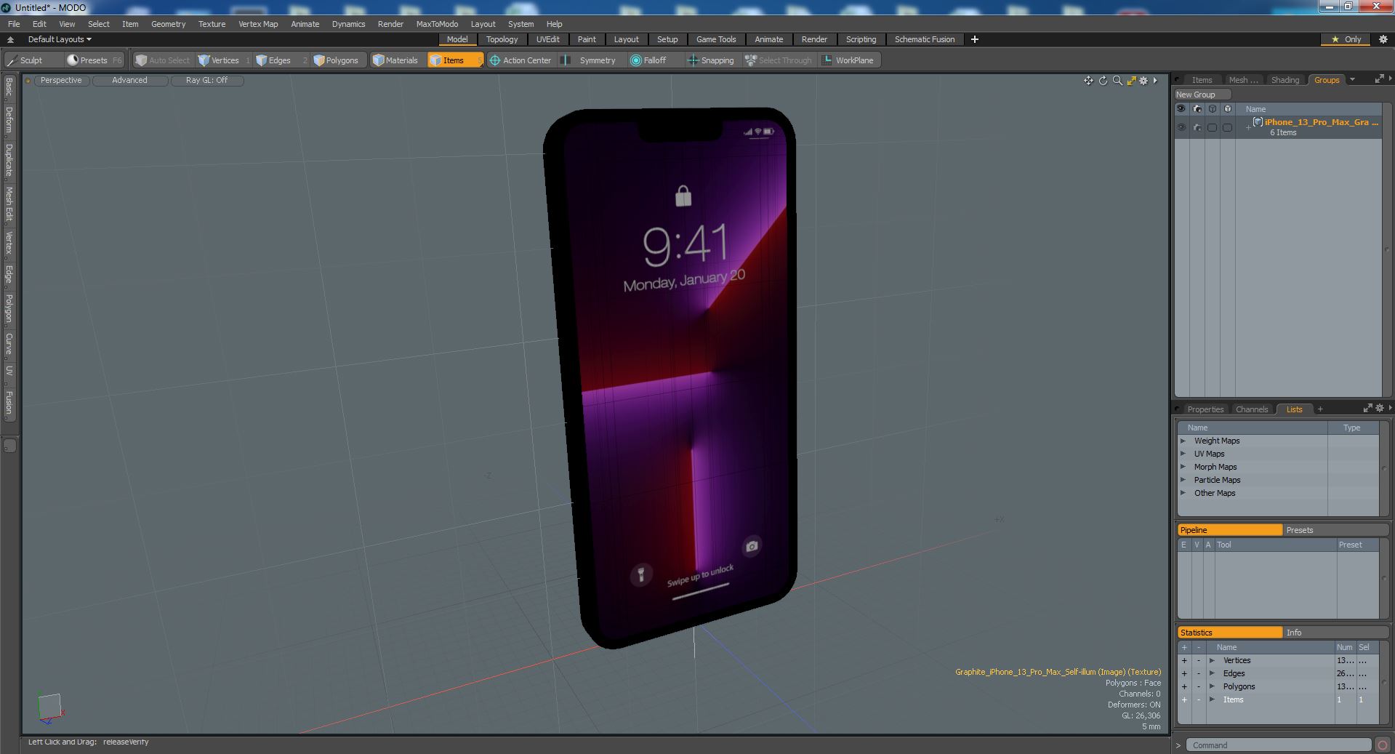Open the Default Layouts dropdown
1395x754 pixels.
[60, 39]
